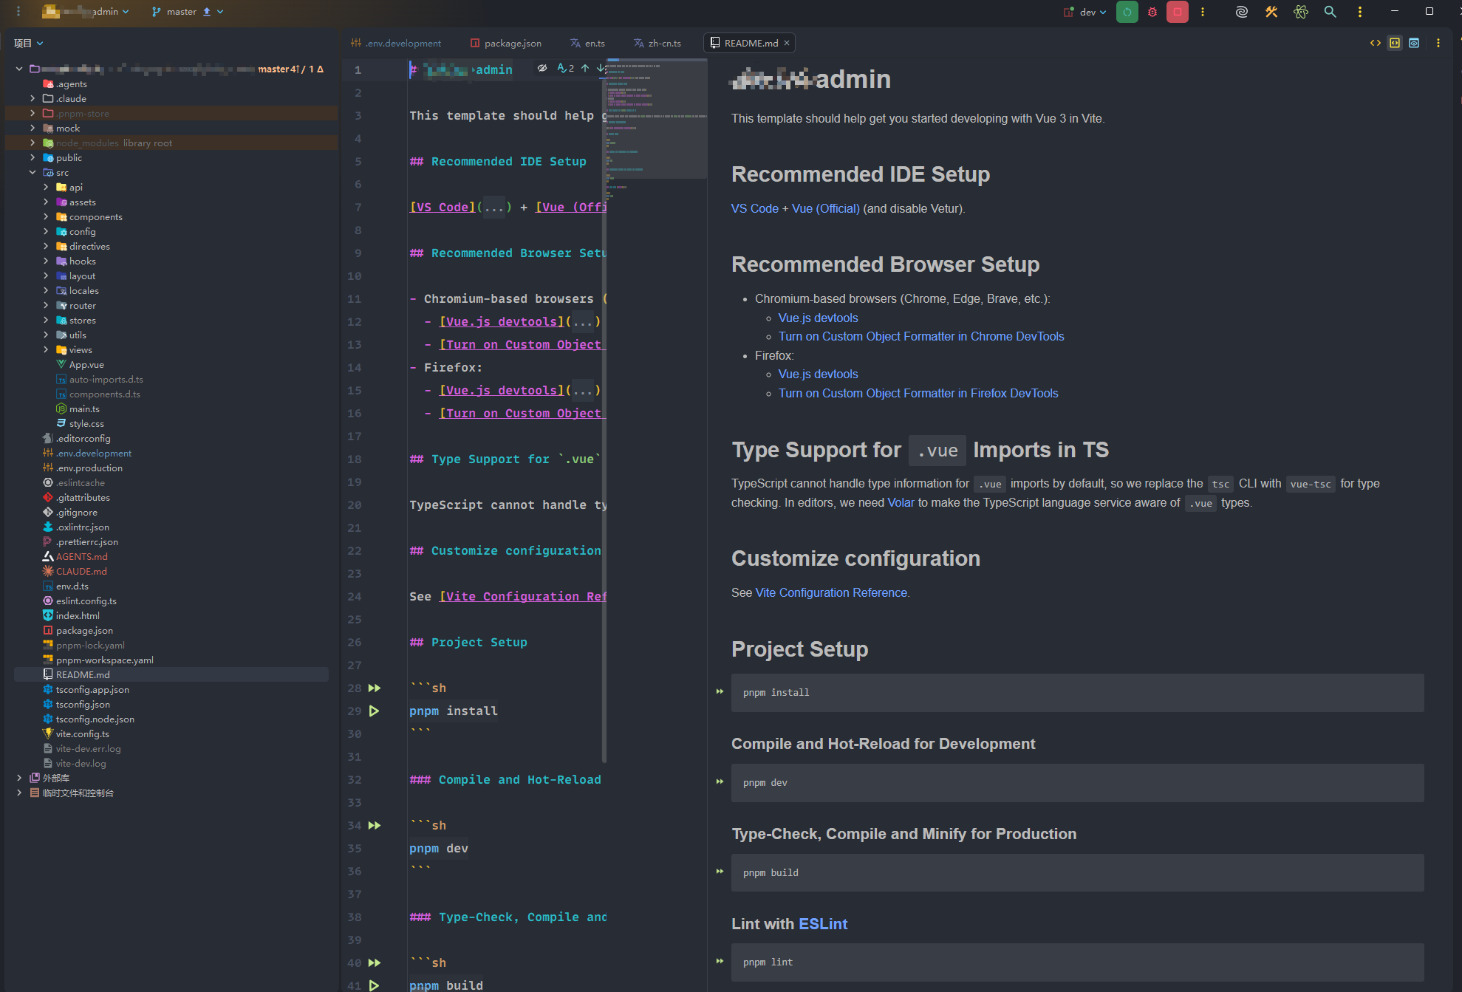The image size is (1462, 992).
Task: Switch to the package.json tab
Action: [x=506, y=43]
